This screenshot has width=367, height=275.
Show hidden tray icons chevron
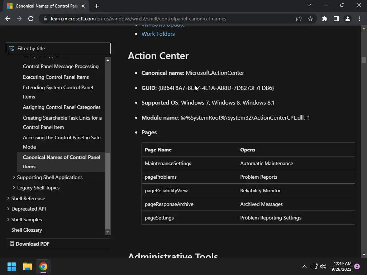click(x=305, y=266)
